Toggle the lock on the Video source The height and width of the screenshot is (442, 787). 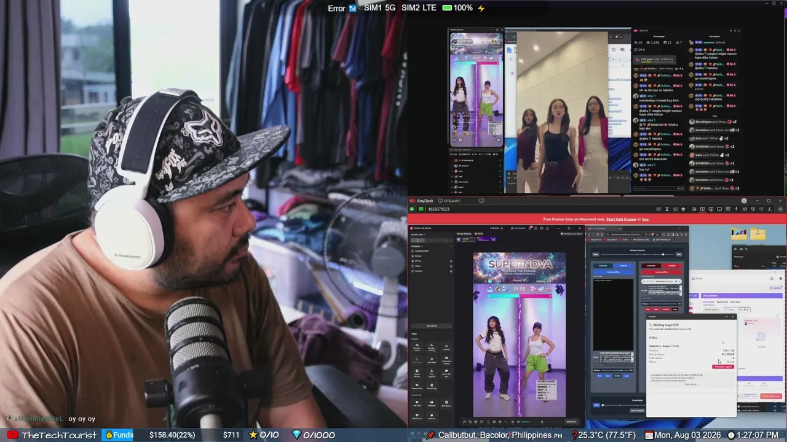pyautogui.click(x=451, y=266)
